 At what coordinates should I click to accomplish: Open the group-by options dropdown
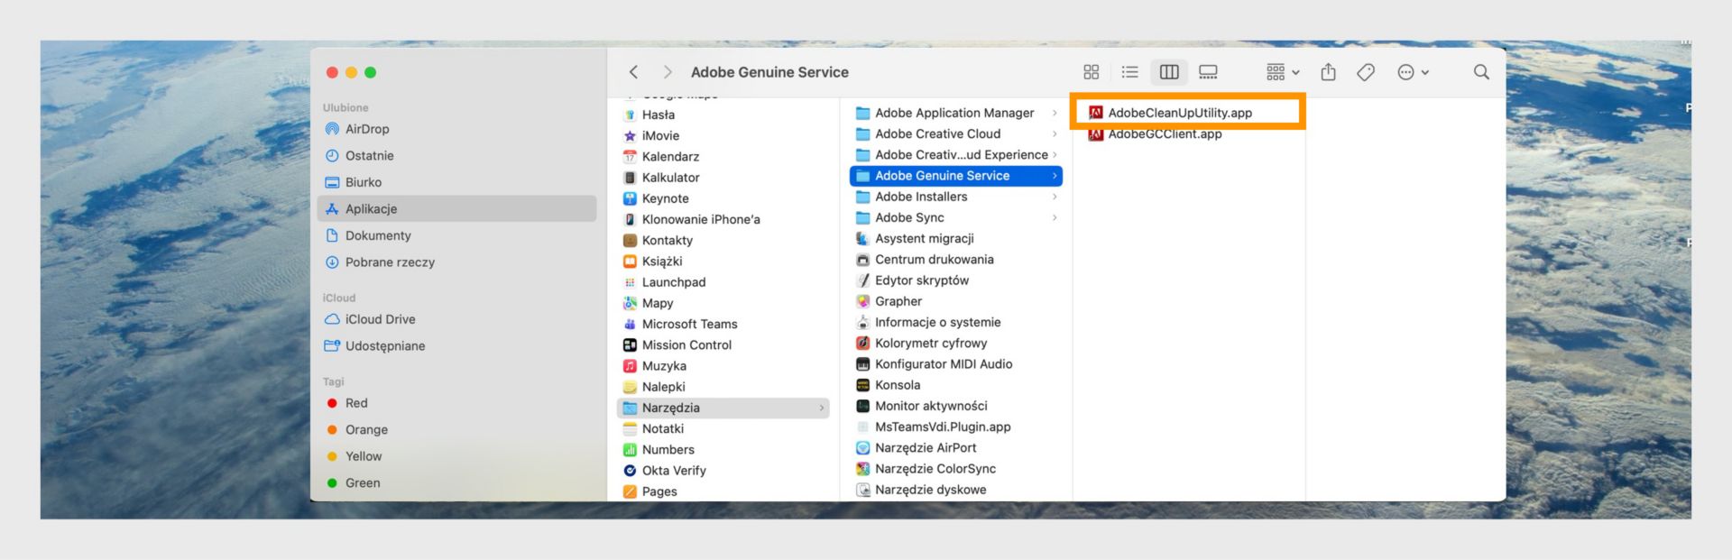coord(1283,72)
